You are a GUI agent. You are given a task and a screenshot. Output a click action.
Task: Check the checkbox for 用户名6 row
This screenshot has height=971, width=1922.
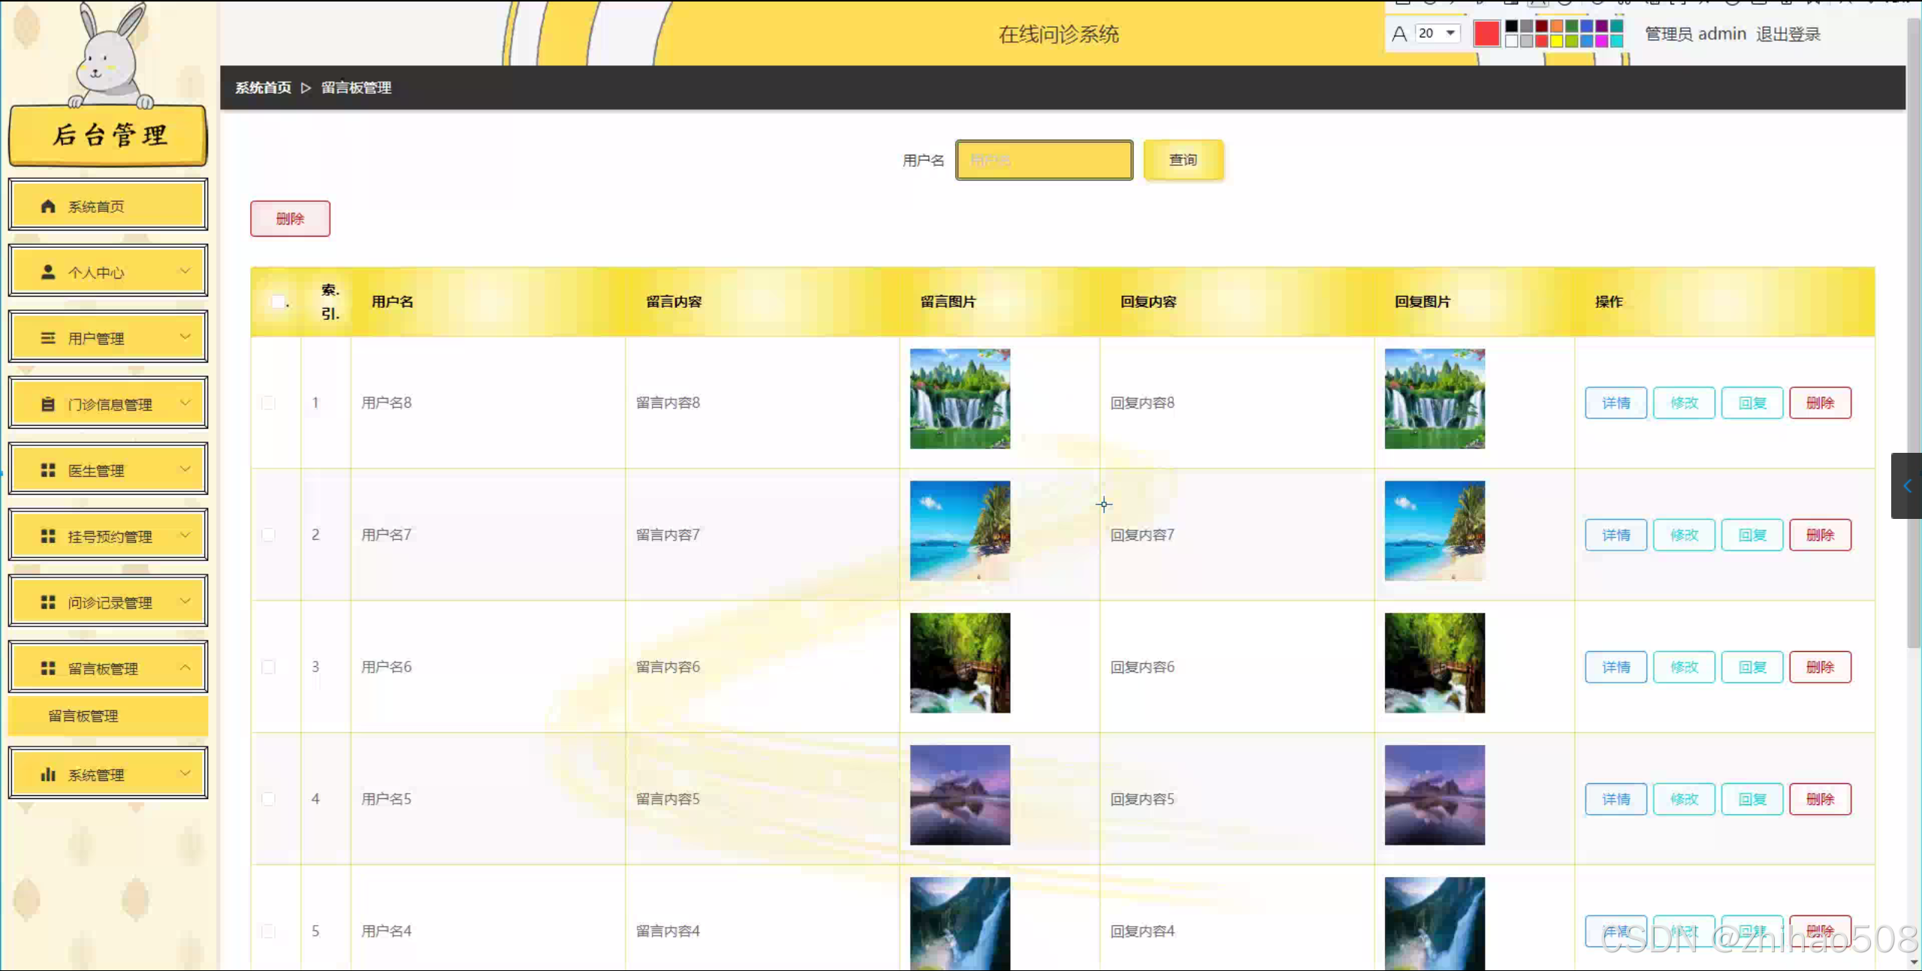click(x=267, y=666)
